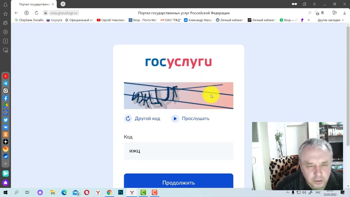
Task: Open Google Chrome from the taskbar
Action: click(109, 193)
